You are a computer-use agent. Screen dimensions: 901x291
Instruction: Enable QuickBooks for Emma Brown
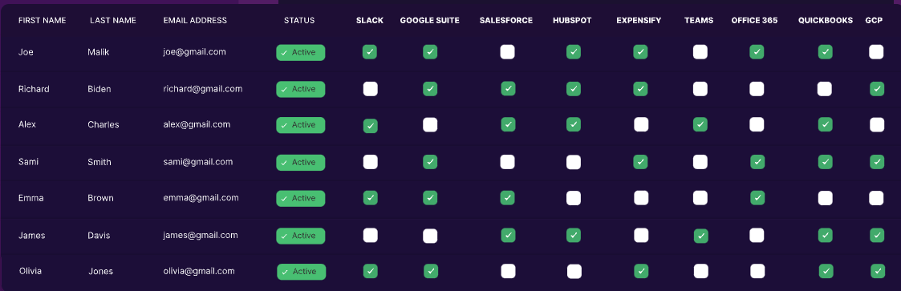click(825, 198)
